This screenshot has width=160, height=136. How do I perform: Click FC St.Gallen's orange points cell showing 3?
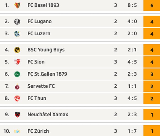152,74
